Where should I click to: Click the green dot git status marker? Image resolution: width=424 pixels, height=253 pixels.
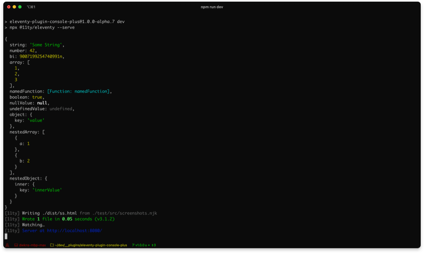point(149,245)
